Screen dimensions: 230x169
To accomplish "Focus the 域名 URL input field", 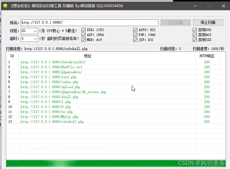I will click(x=90, y=23).
